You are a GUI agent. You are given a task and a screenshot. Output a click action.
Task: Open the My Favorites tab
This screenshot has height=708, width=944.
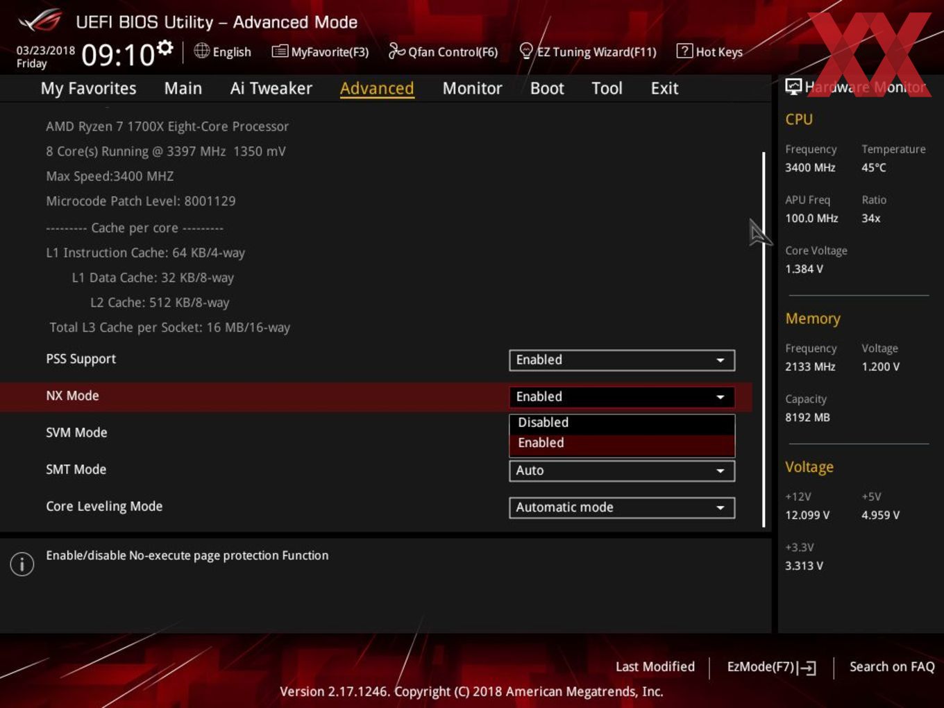pyautogui.click(x=88, y=88)
